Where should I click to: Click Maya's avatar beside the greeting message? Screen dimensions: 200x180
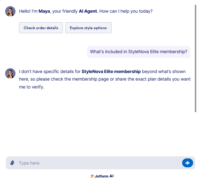tap(10, 11)
